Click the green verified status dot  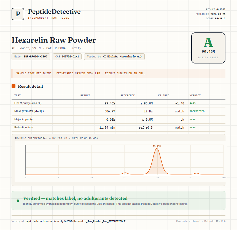pyautogui.click(x=18, y=201)
